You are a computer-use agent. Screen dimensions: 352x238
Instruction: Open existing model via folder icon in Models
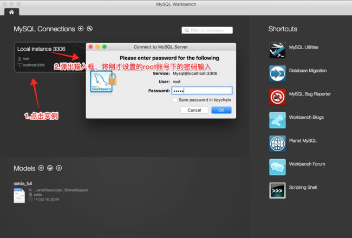(x=50, y=168)
